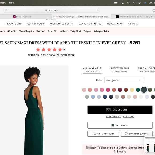Open the Help menu
This screenshot has height=155, width=155.
click(11, 3)
